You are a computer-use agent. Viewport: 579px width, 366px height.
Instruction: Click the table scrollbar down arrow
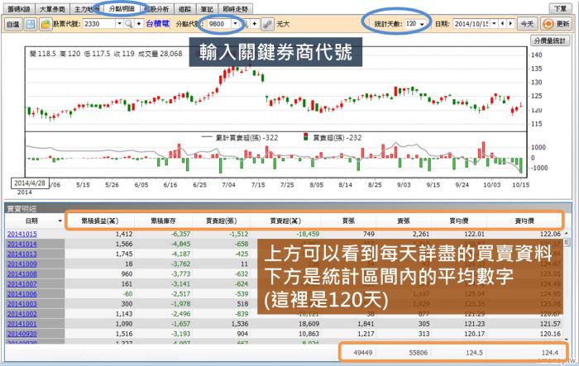(567, 339)
